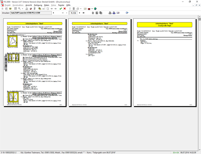201x154 pixels.
Task: Click the green checkmark confirm icon
Action: click(61, 8)
